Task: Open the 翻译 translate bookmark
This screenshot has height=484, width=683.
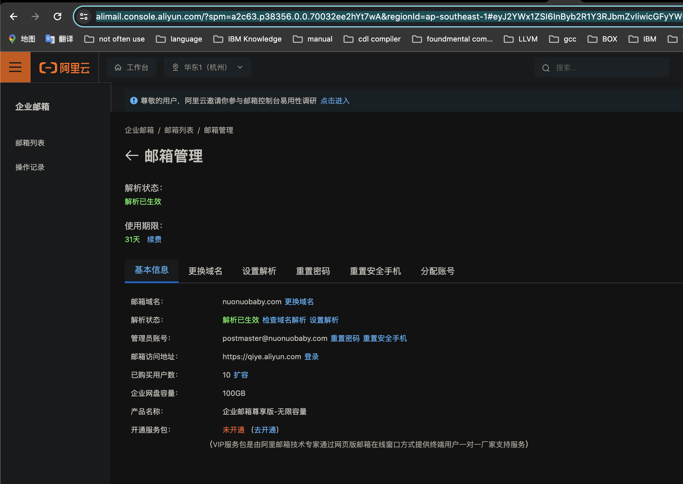Action: 60,39
